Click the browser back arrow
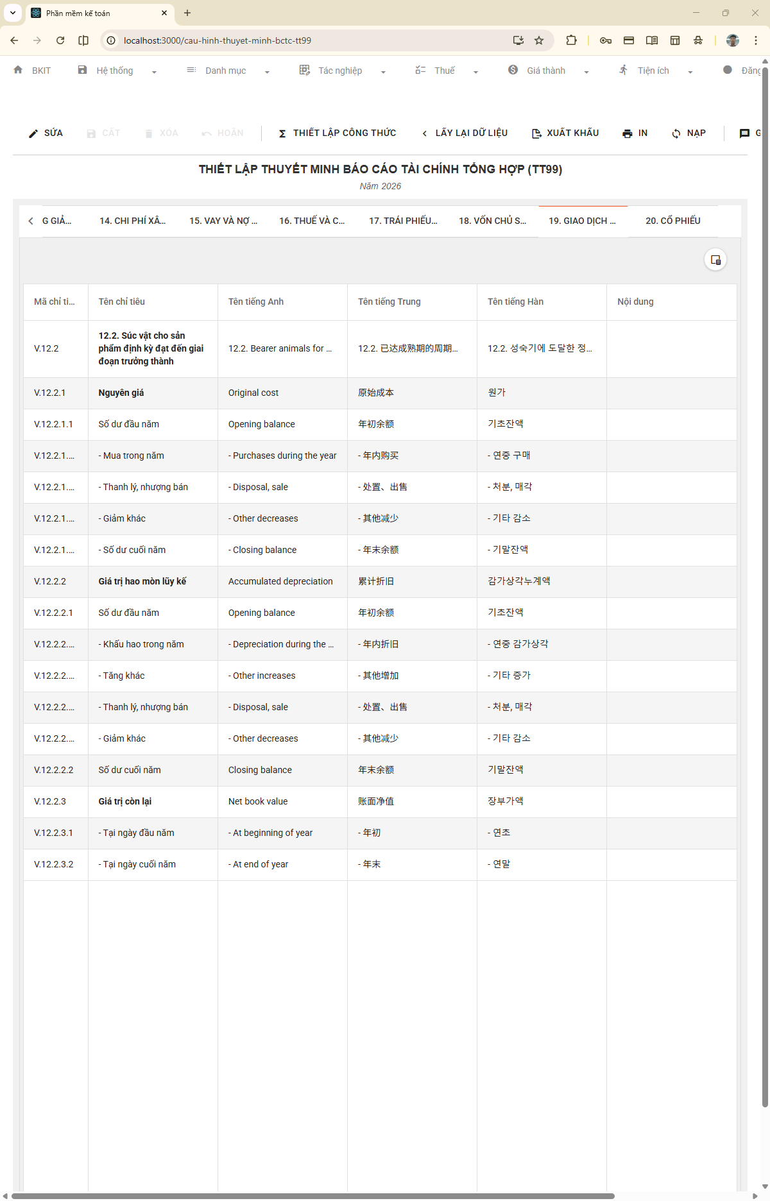The width and height of the screenshot is (770, 1201). pyautogui.click(x=14, y=40)
